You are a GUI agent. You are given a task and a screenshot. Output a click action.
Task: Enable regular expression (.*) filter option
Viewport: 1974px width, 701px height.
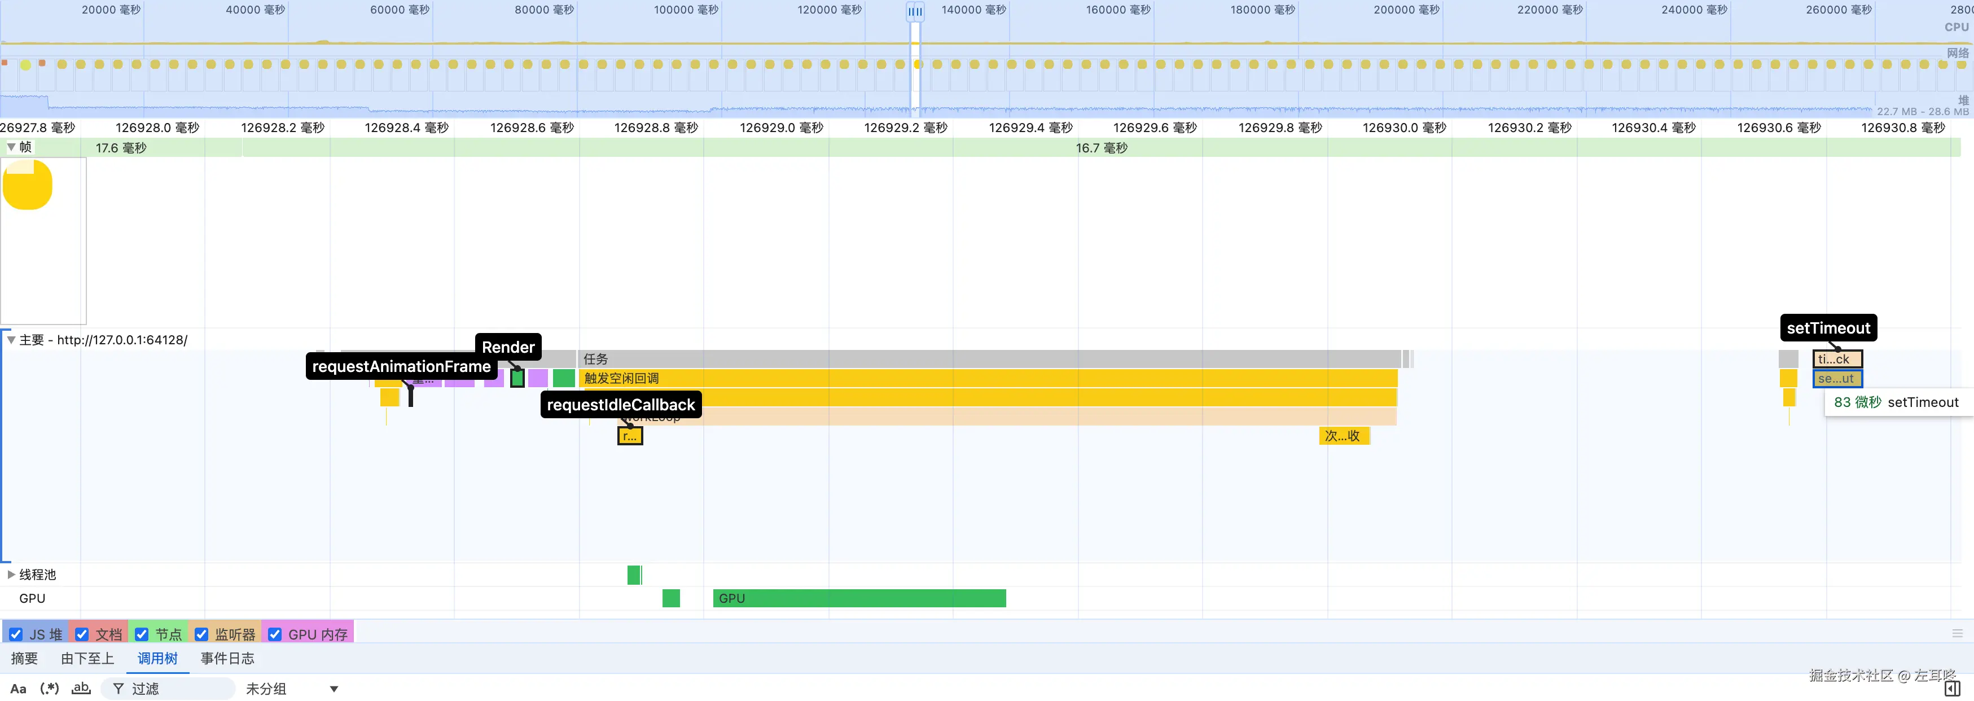[50, 689]
